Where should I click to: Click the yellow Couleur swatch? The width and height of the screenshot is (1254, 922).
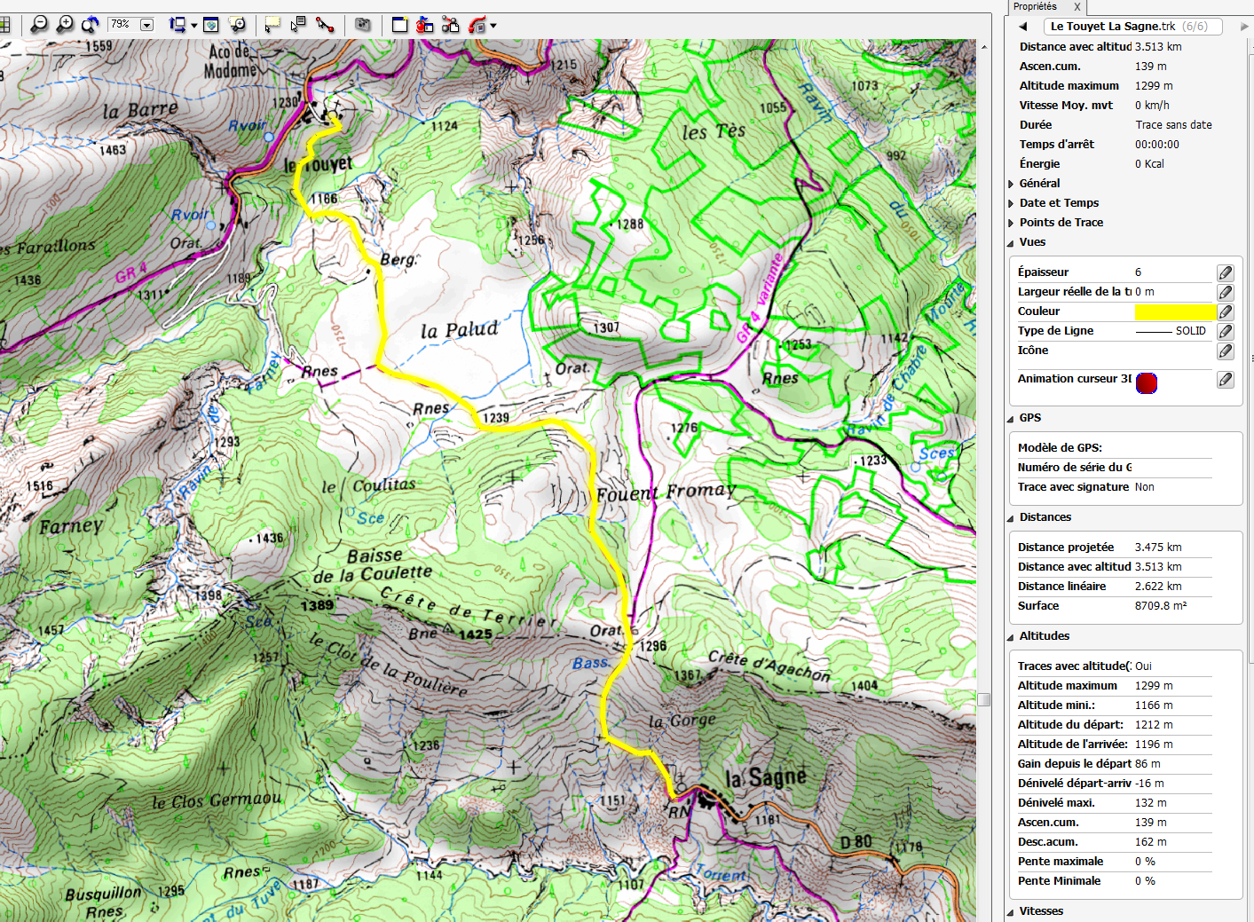pyautogui.click(x=1175, y=311)
